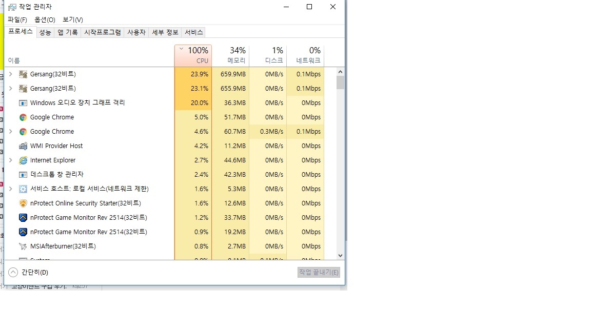The height and width of the screenshot is (332, 591).
Task: Click the 60.7MB memory value
Action: click(235, 131)
